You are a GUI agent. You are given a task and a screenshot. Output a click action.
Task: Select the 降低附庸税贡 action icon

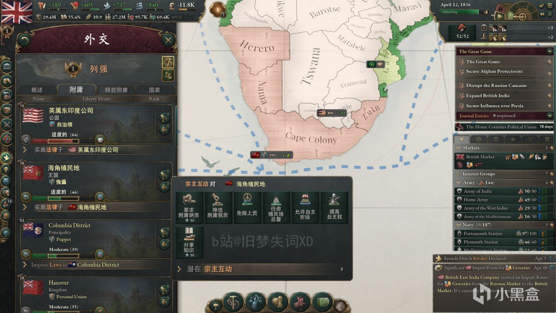pos(218,208)
